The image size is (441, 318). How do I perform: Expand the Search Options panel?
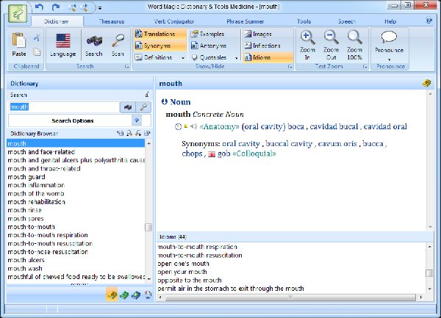tap(137, 120)
